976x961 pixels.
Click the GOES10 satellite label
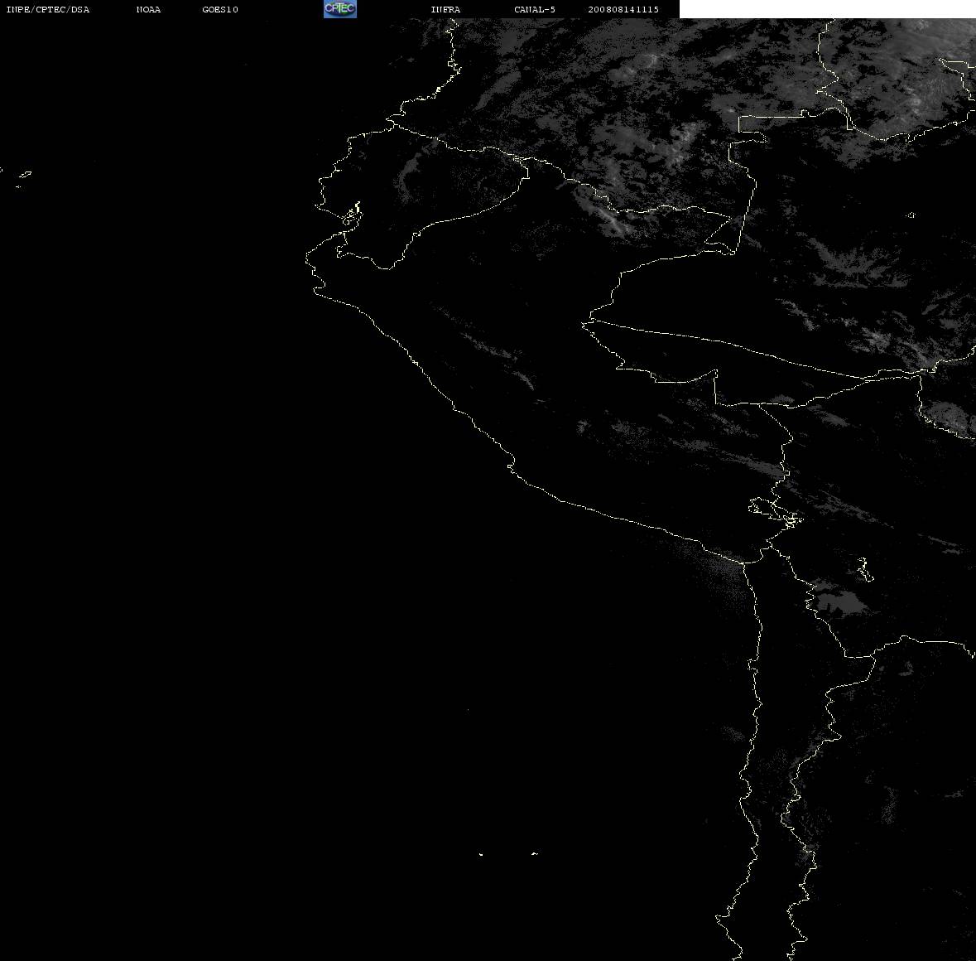point(219,9)
